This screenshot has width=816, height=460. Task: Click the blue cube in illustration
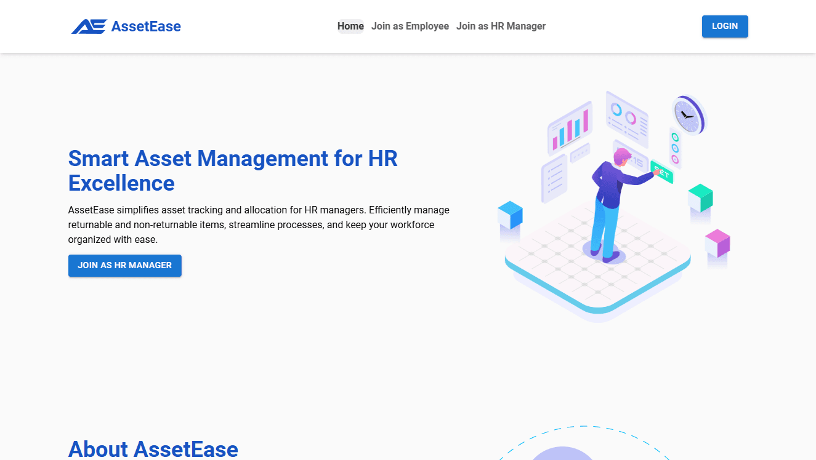coord(510,215)
